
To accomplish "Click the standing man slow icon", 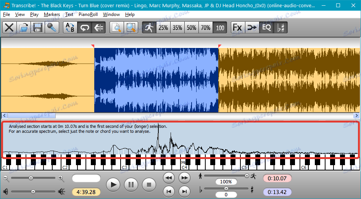I will 200,176.
